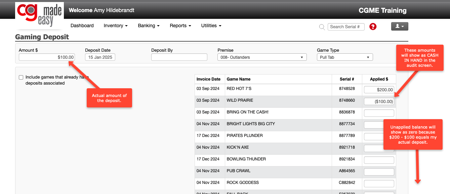Click the Game Name column header
Image resolution: width=450 pixels, height=194 pixels.
pyautogui.click(x=239, y=79)
